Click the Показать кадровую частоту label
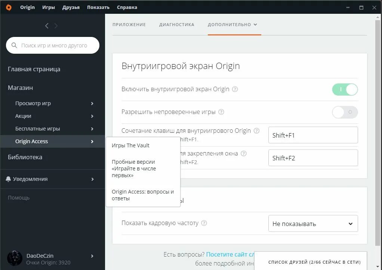 [160, 223]
